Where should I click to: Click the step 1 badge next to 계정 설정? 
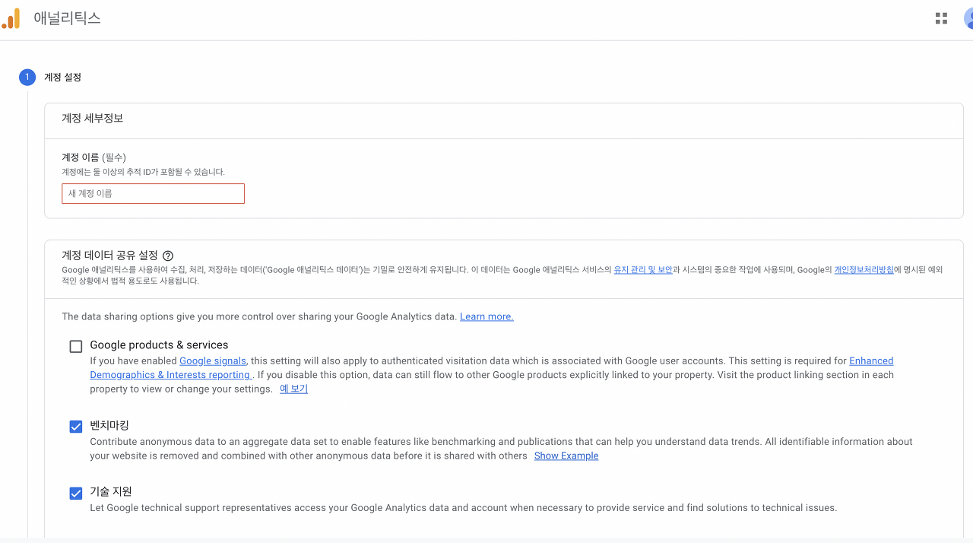27,77
